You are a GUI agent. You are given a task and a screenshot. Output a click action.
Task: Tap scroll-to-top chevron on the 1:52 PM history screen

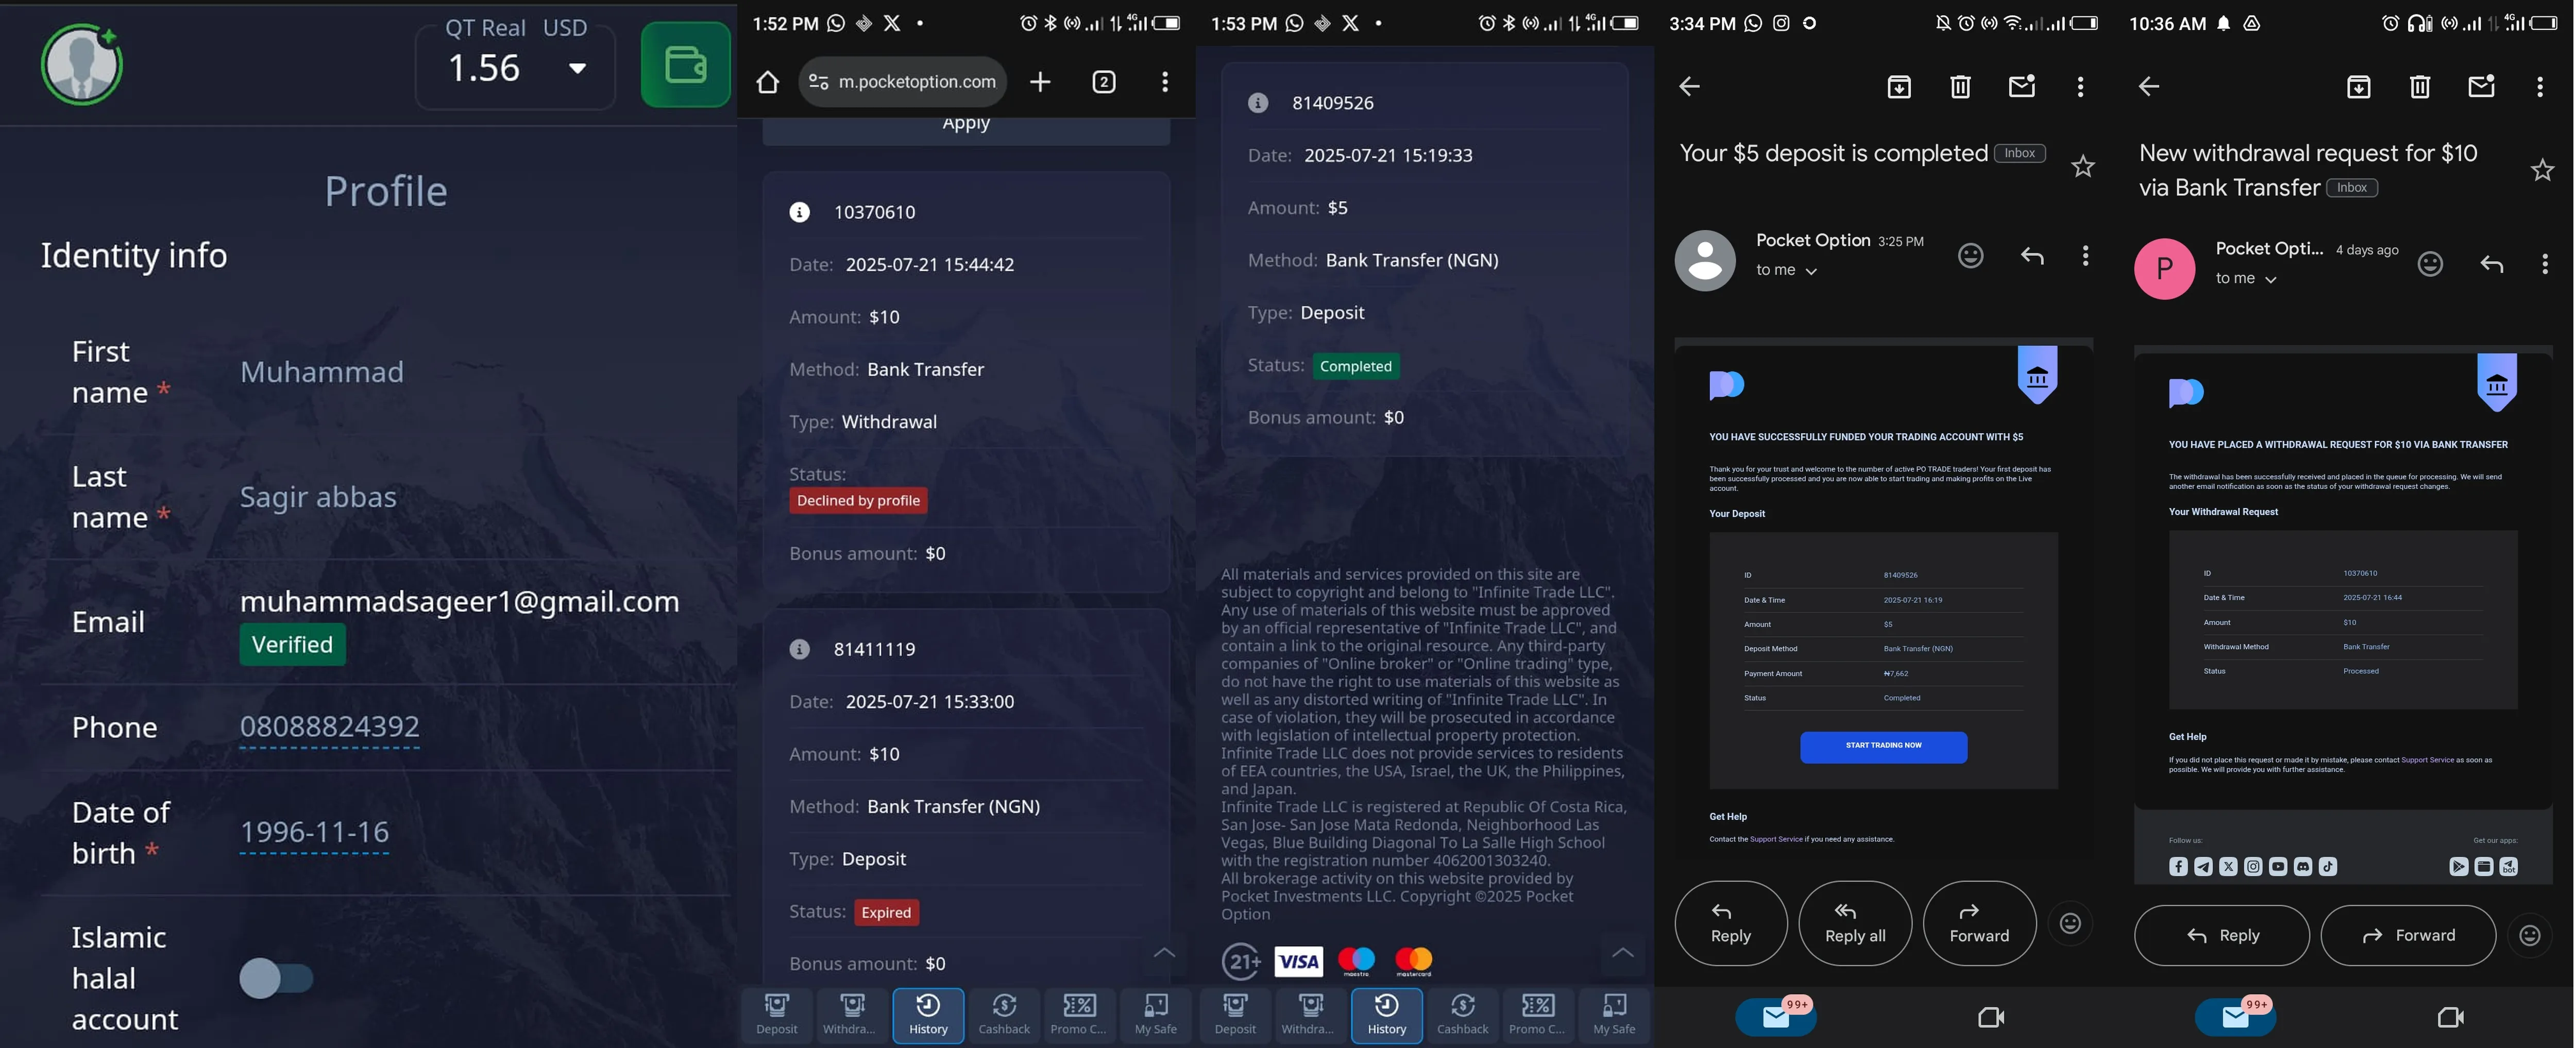coord(1164,953)
